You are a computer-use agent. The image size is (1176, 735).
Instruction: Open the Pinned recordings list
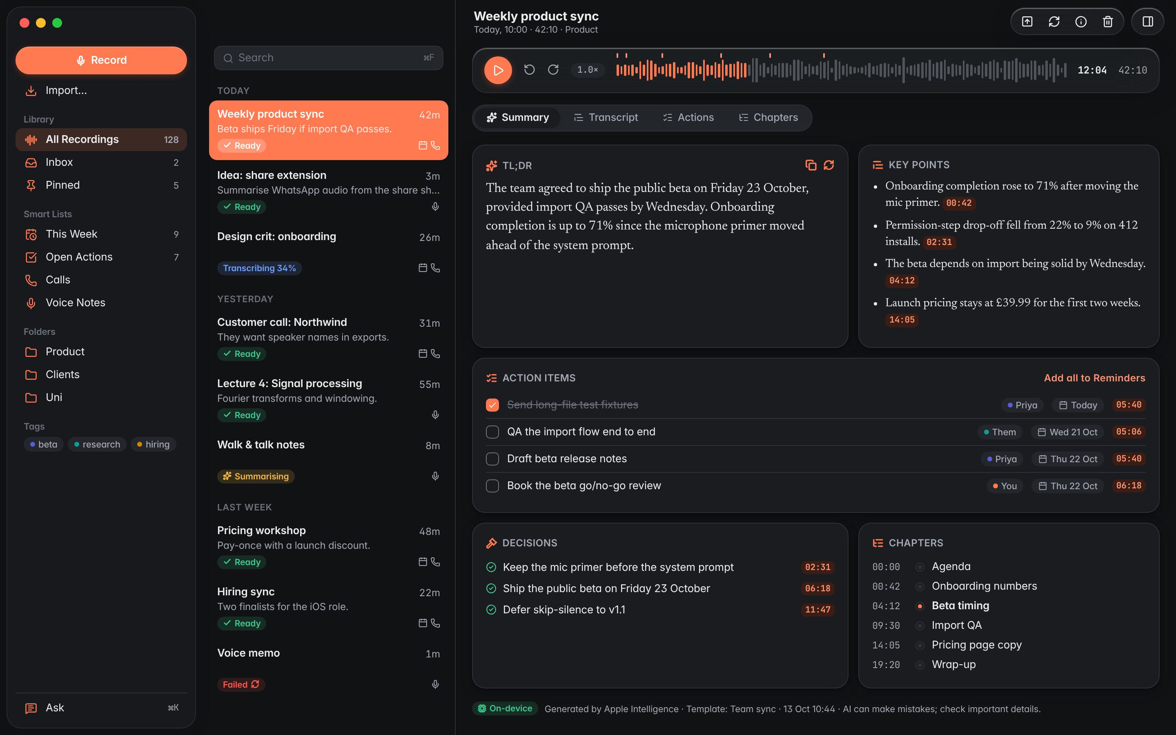click(x=101, y=185)
